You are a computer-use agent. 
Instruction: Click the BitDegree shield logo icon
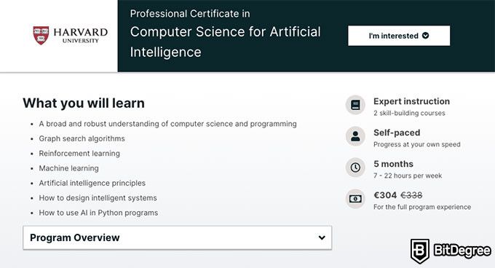pyautogui.click(x=419, y=251)
